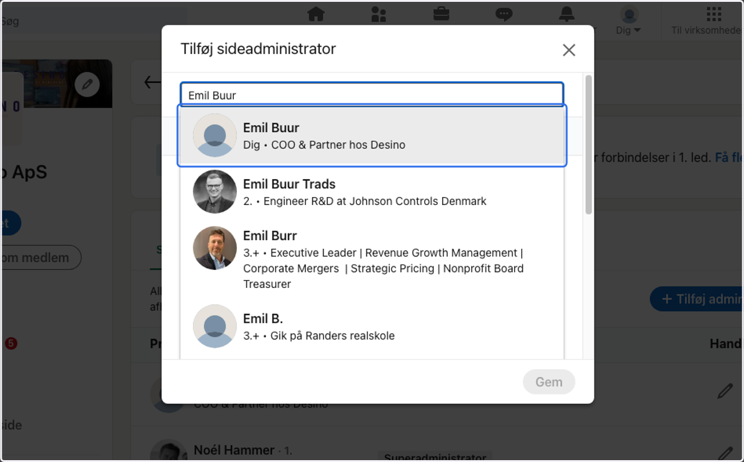Click the back arrow behind dialog

151,82
